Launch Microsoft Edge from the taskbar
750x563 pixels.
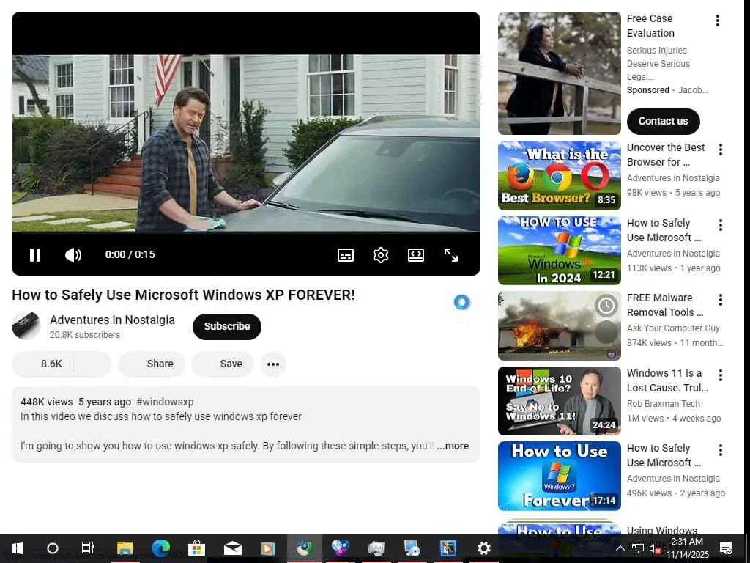[160, 548]
